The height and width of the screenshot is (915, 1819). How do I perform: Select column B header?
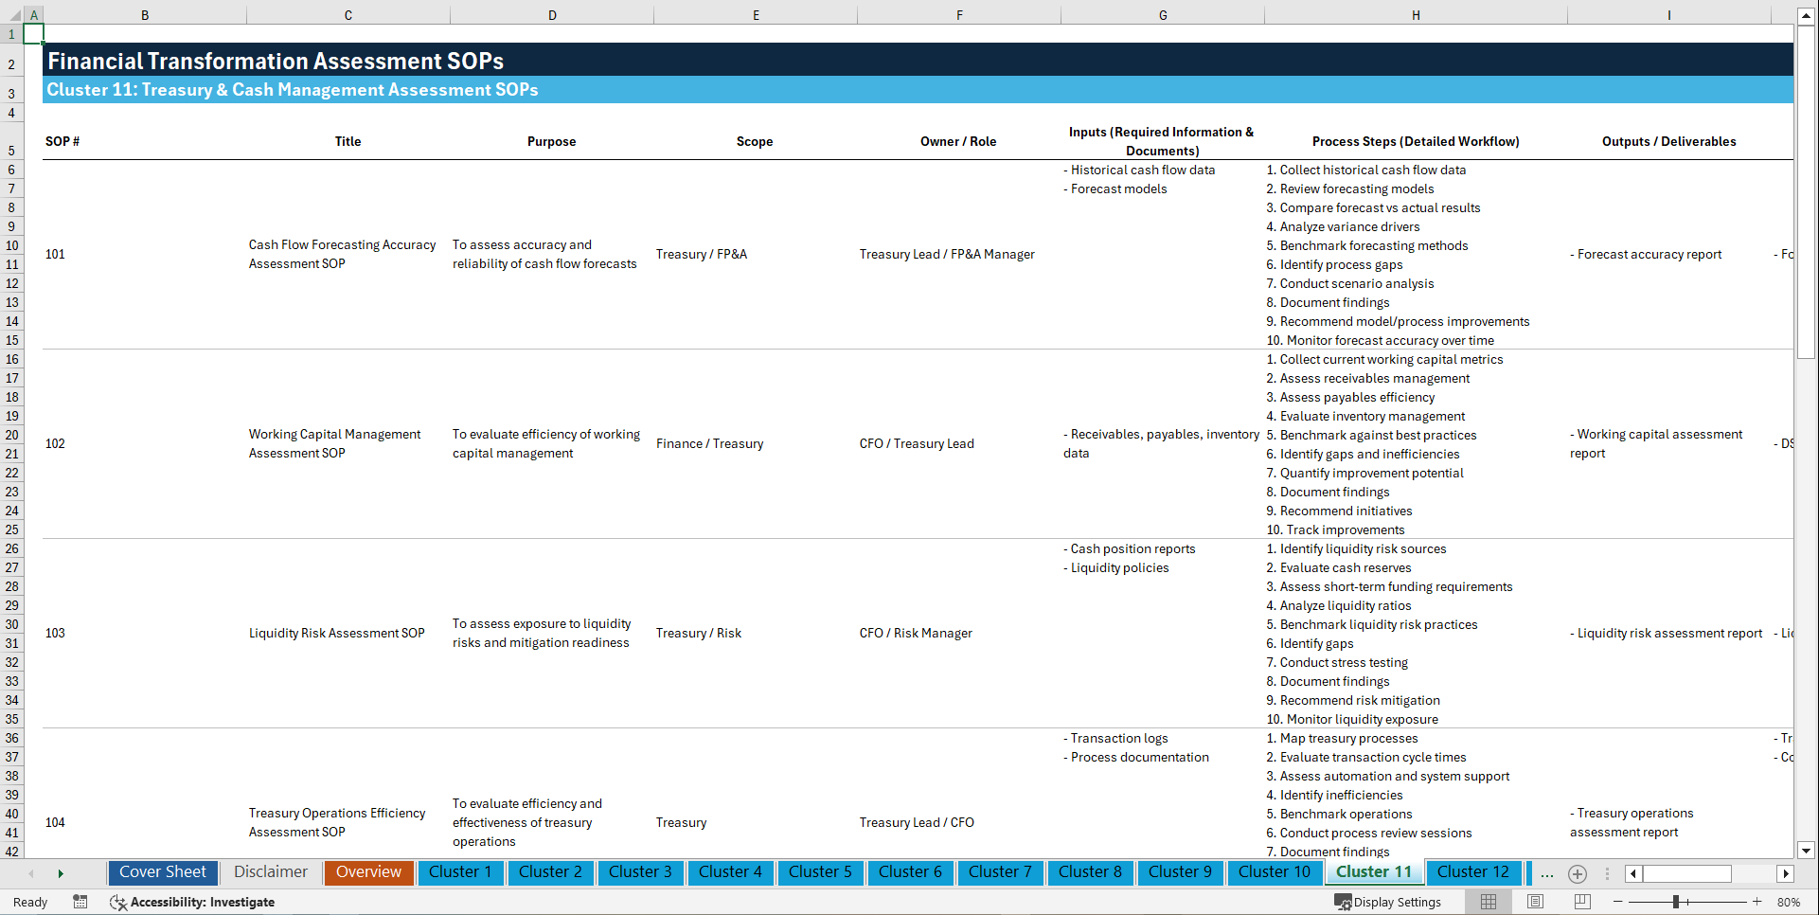(x=145, y=14)
